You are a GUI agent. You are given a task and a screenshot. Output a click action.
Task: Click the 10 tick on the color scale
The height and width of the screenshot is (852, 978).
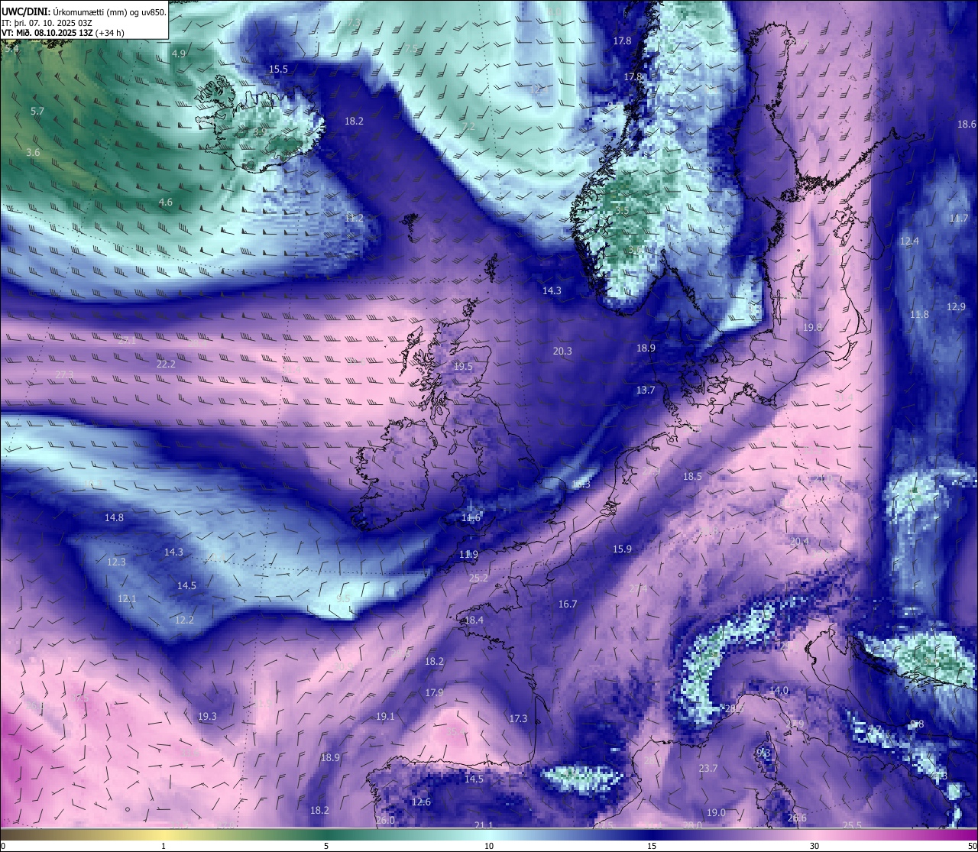click(x=489, y=846)
